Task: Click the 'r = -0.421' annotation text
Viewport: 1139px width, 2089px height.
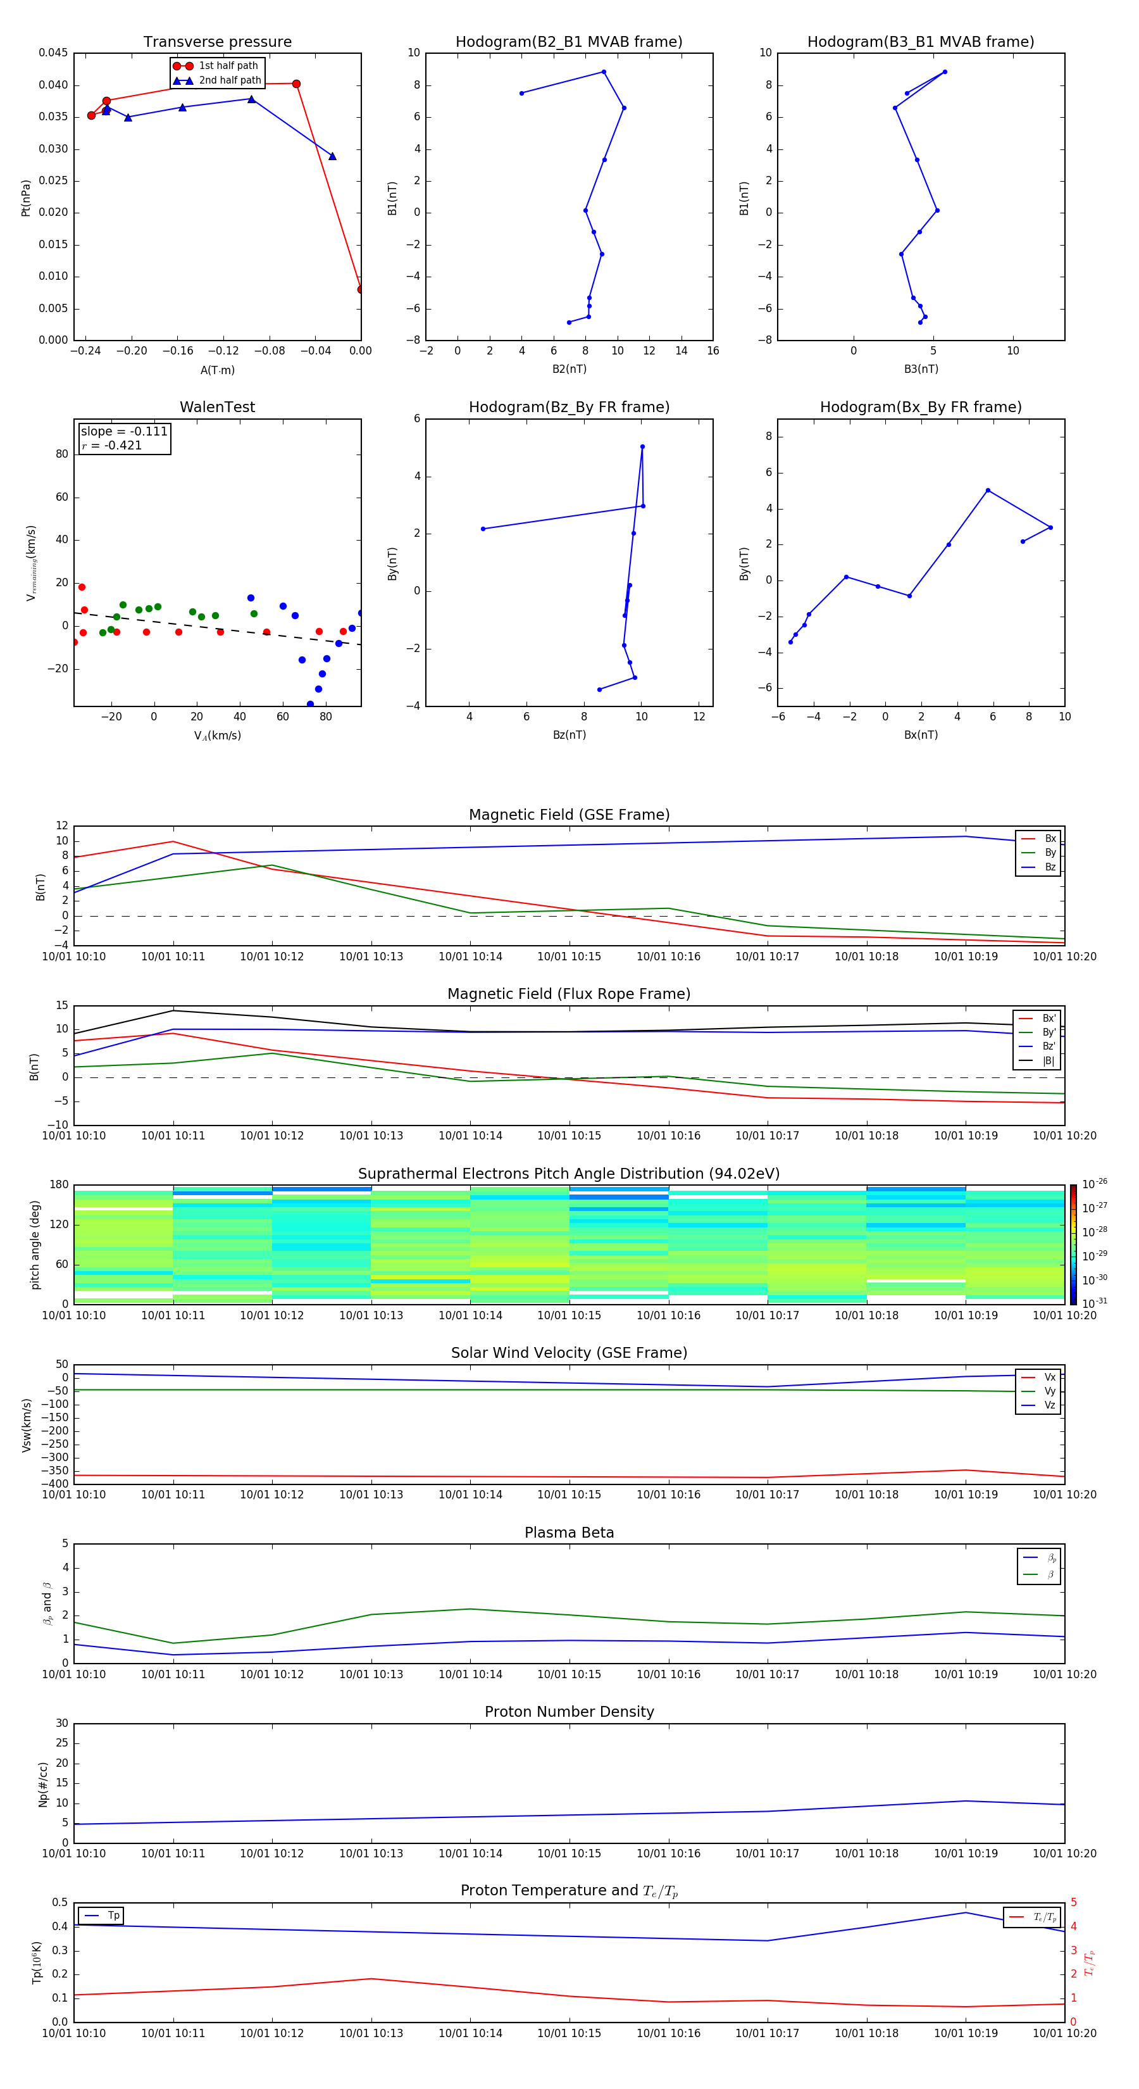Action: tap(112, 445)
